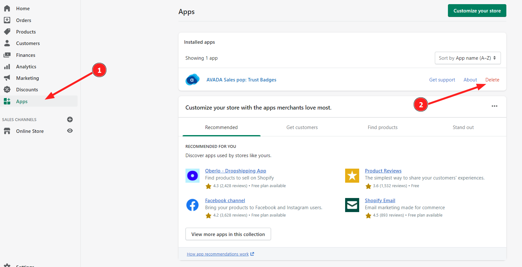Open the three-dot options menu
Screen dimensions: 522x267
(x=495, y=106)
